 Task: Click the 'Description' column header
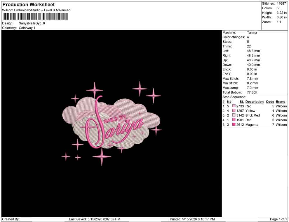coord(254,102)
